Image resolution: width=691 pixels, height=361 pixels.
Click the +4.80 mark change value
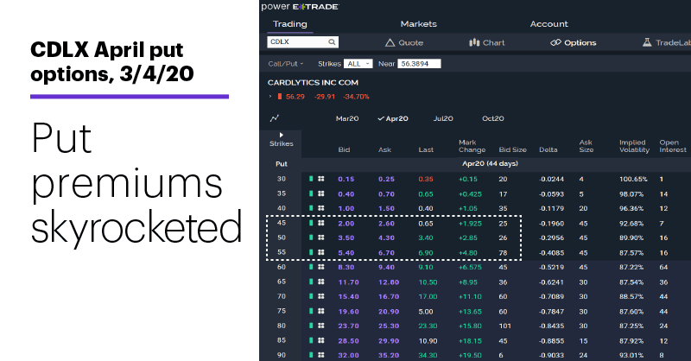tap(468, 253)
